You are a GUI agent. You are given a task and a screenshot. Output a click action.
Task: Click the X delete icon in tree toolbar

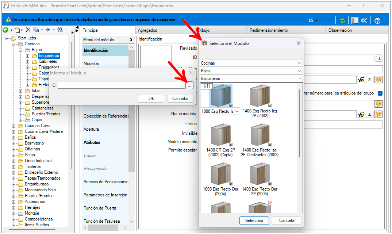pyautogui.click(x=28, y=30)
